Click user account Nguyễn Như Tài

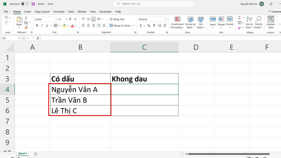click(x=252, y=4)
